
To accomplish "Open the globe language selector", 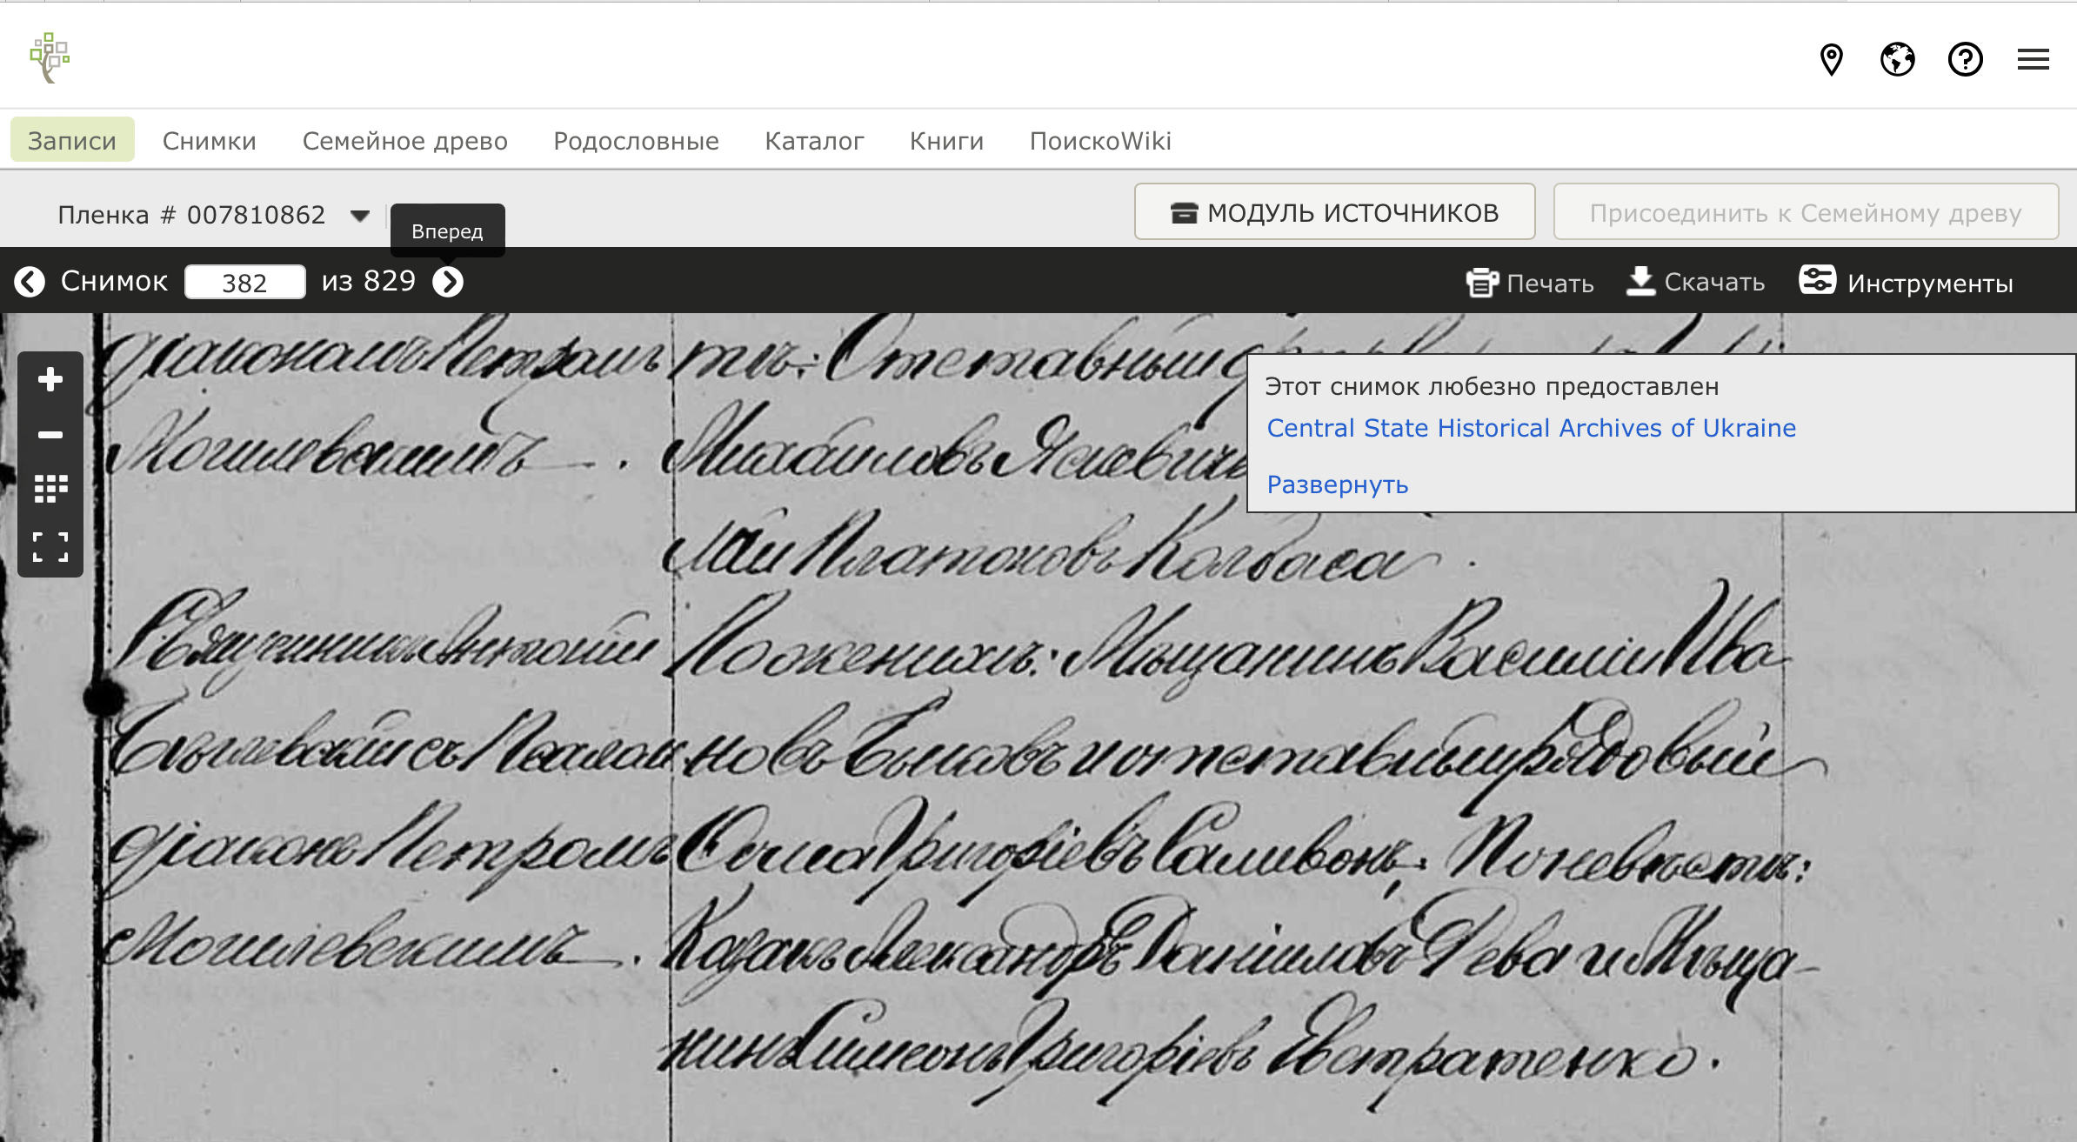I will (1898, 60).
